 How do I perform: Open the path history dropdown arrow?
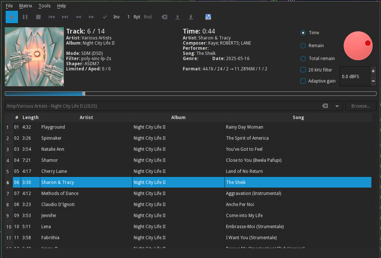(337, 106)
